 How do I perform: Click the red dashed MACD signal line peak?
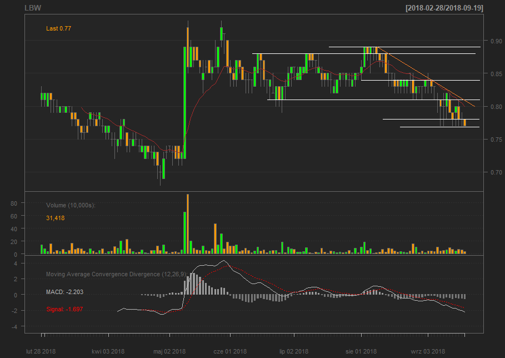228,266
